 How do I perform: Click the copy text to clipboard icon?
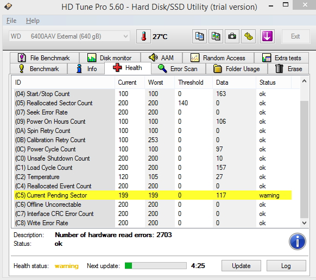pyautogui.click(x=199, y=36)
